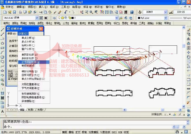Viewport: 191px width, 134px height.
Task: Toggle Object Snap Tracking in status bar
Action: tap(105, 132)
